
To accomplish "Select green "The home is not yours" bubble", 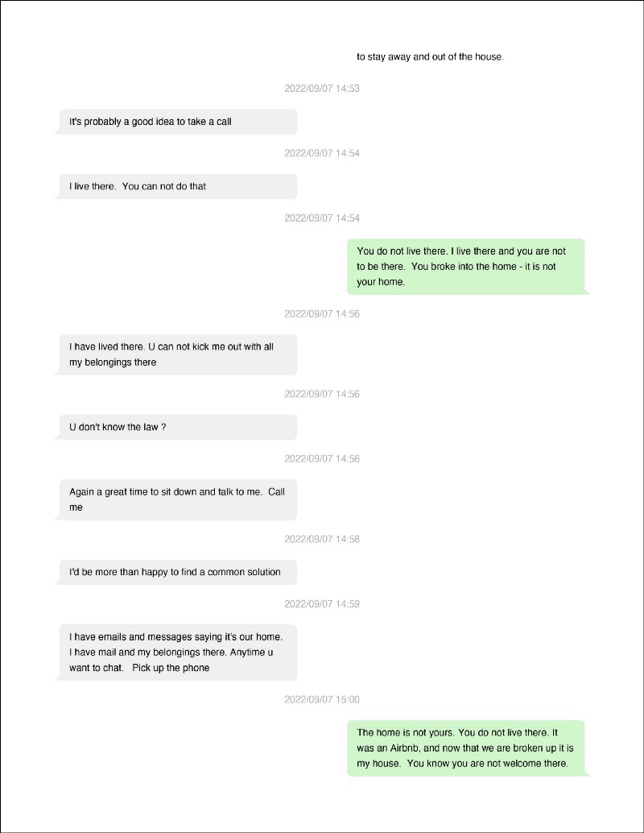I will [466, 748].
